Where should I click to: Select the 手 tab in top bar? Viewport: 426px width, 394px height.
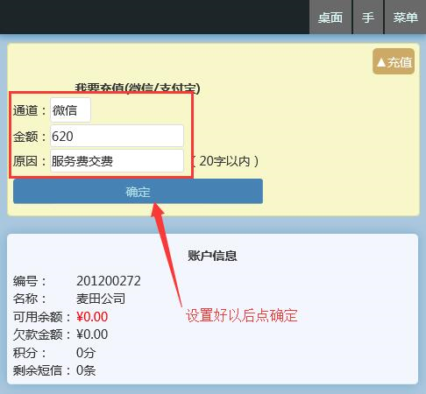pyautogui.click(x=368, y=17)
